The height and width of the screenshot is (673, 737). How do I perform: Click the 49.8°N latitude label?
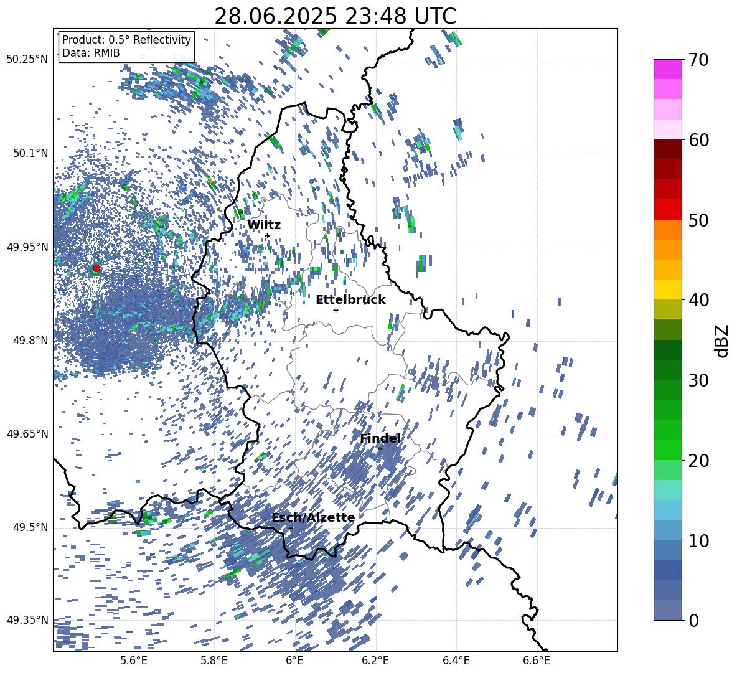31,341
